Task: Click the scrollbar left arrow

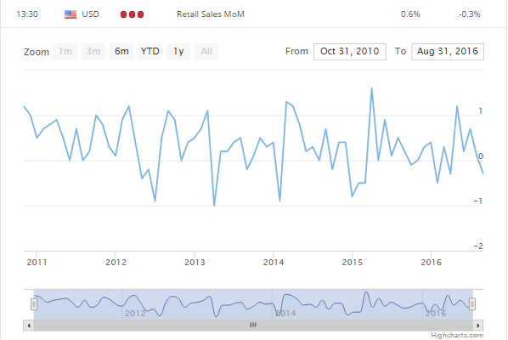Action: 29,326
